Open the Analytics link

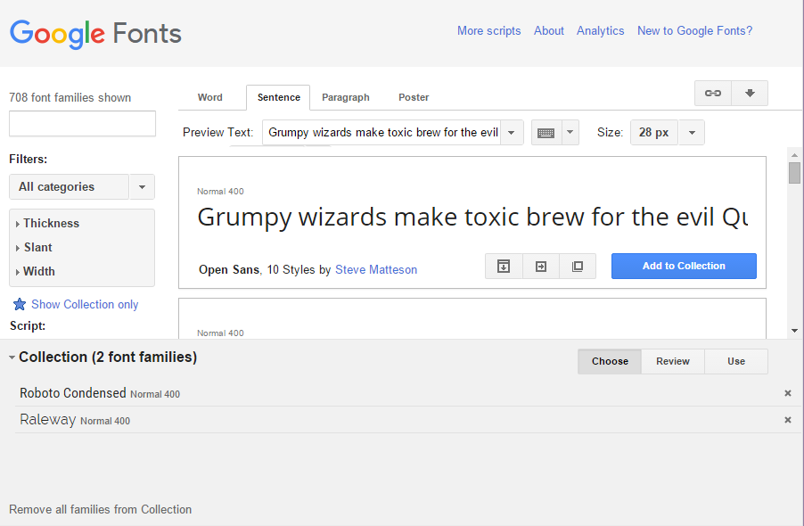click(x=601, y=31)
